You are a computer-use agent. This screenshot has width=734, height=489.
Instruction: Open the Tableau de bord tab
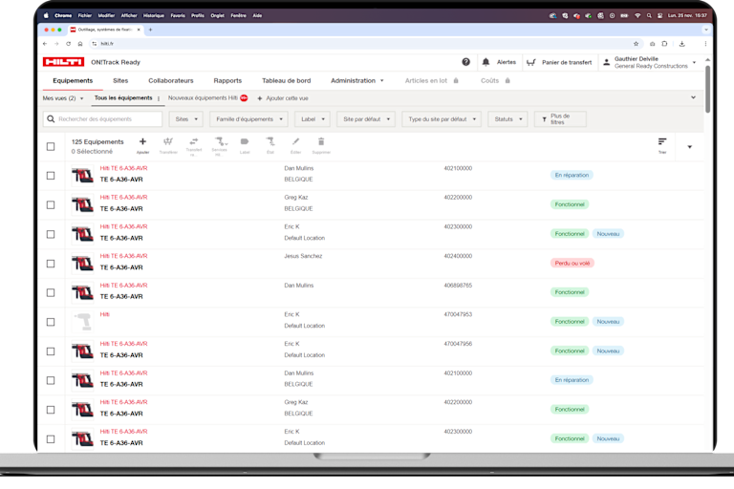pos(286,81)
